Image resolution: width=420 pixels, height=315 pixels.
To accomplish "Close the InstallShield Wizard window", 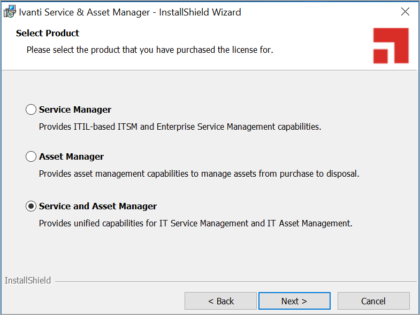I will (406, 12).
